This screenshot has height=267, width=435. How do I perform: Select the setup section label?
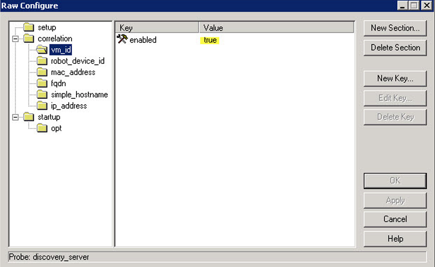pos(47,27)
